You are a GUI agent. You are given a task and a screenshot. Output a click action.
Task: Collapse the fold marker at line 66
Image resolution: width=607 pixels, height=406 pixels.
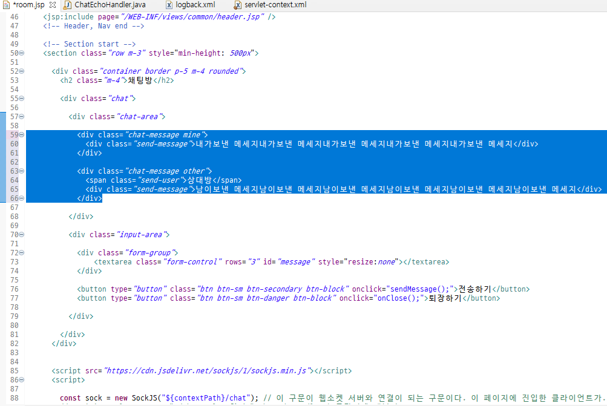pos(22,198)
